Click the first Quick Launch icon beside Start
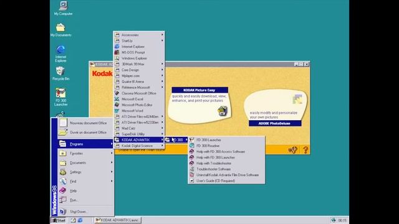Image resolution: width=399 pixels, height=224 pixels. pyautogui.click(x=73, y=220)
